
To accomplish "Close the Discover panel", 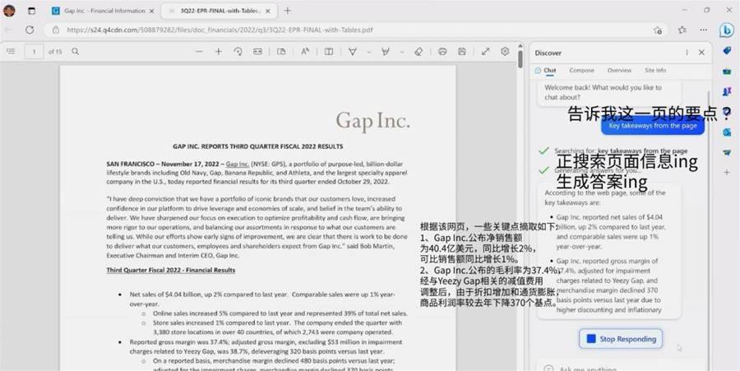I will [x=701, y=53].
